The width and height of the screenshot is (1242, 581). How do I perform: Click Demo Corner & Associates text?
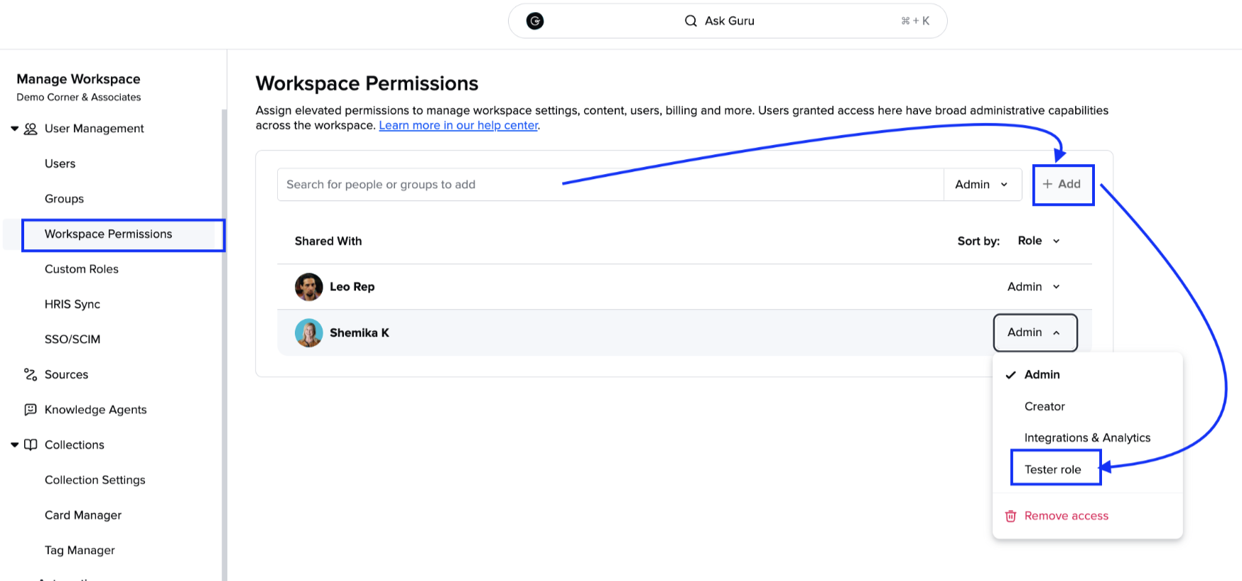tap(79, 97)
